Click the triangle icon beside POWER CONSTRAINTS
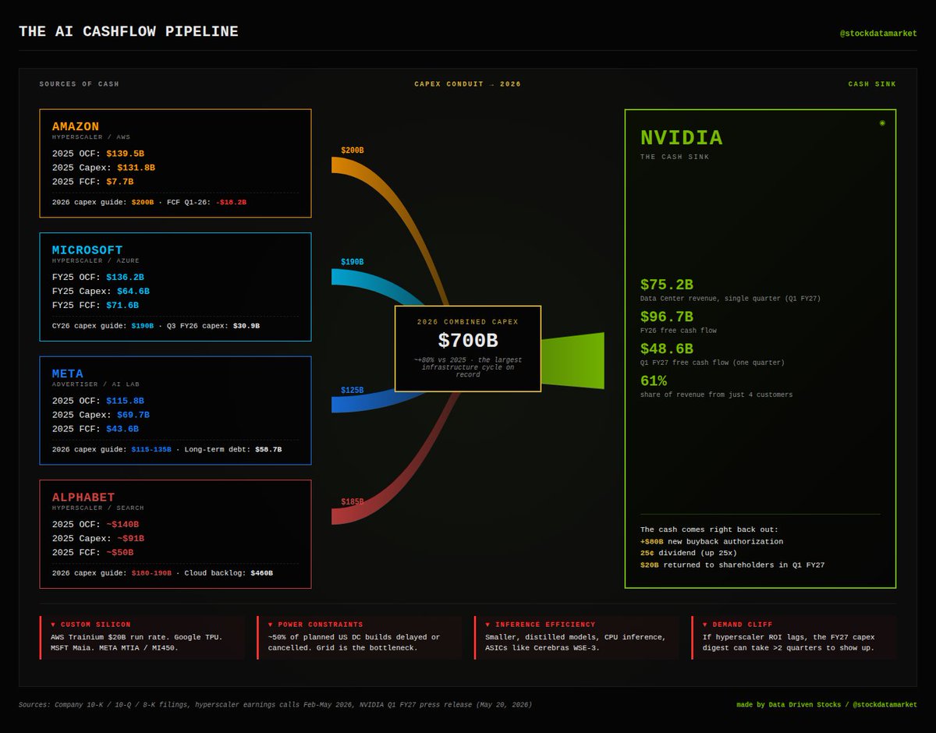The height and width of the screenshot is (733, 936). (x=271, y=625)
